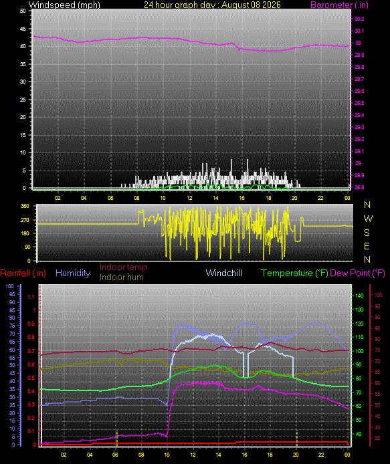Click the 'Temperature (°F)' legend label
The image size is (390, 464).
click(x=294, y=273)
